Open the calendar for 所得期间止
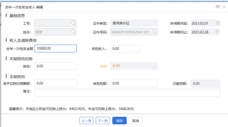 pyautogui.click(x=218, y=32)
